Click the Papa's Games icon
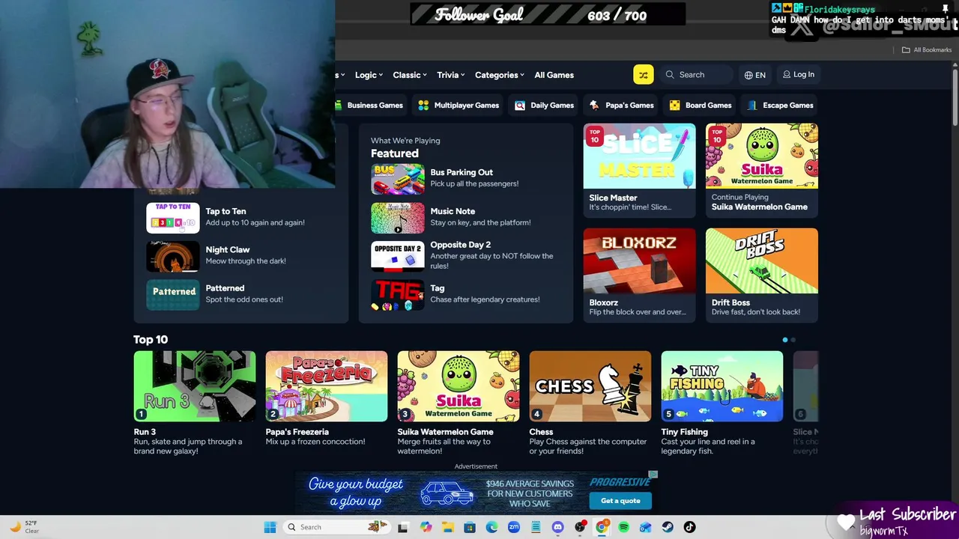 point(594,106)
